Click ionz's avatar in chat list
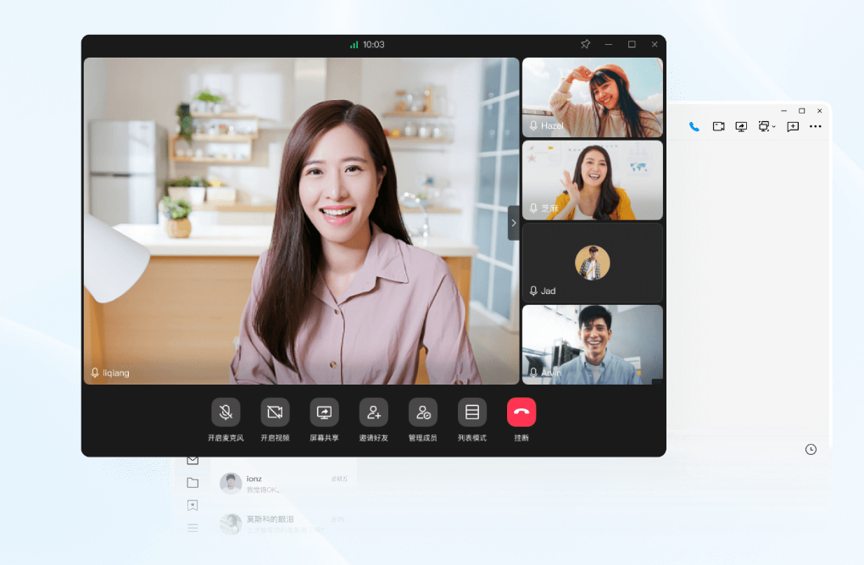This screenshot has width=864, height=565. [x=231, y=484]
